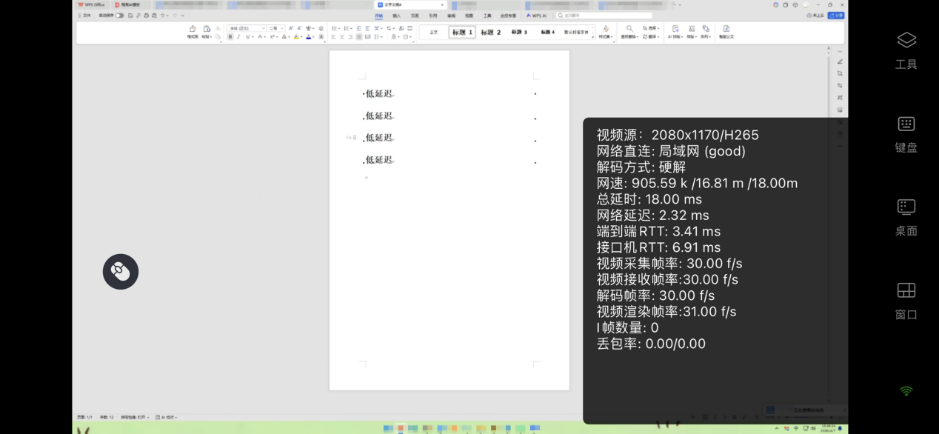The height and width of the screenshot is (434, 939).
Task: Tap the 桌面 desktop icon
Action: 906,216
